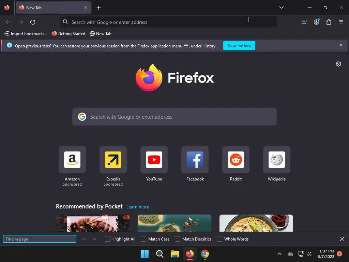Close the find bar

click(x=342, y=239)
